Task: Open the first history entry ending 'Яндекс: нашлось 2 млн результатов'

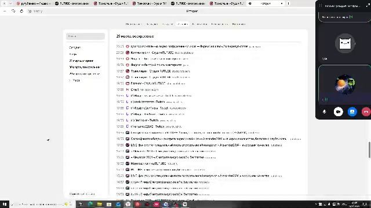Action: [x=189, y=46]
